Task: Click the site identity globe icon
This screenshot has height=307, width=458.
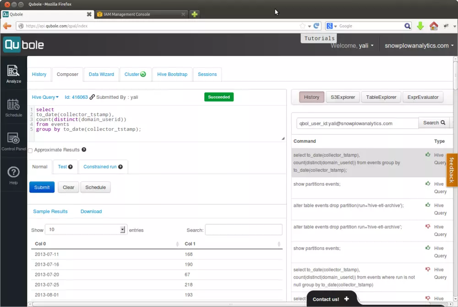Action: coord(21,26)
